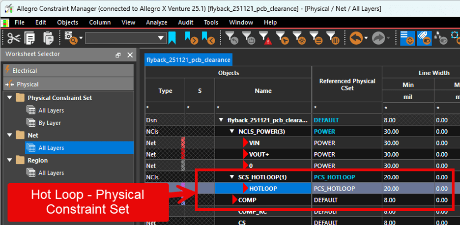
Task: Open the Analyze menu
Action: 156,22
